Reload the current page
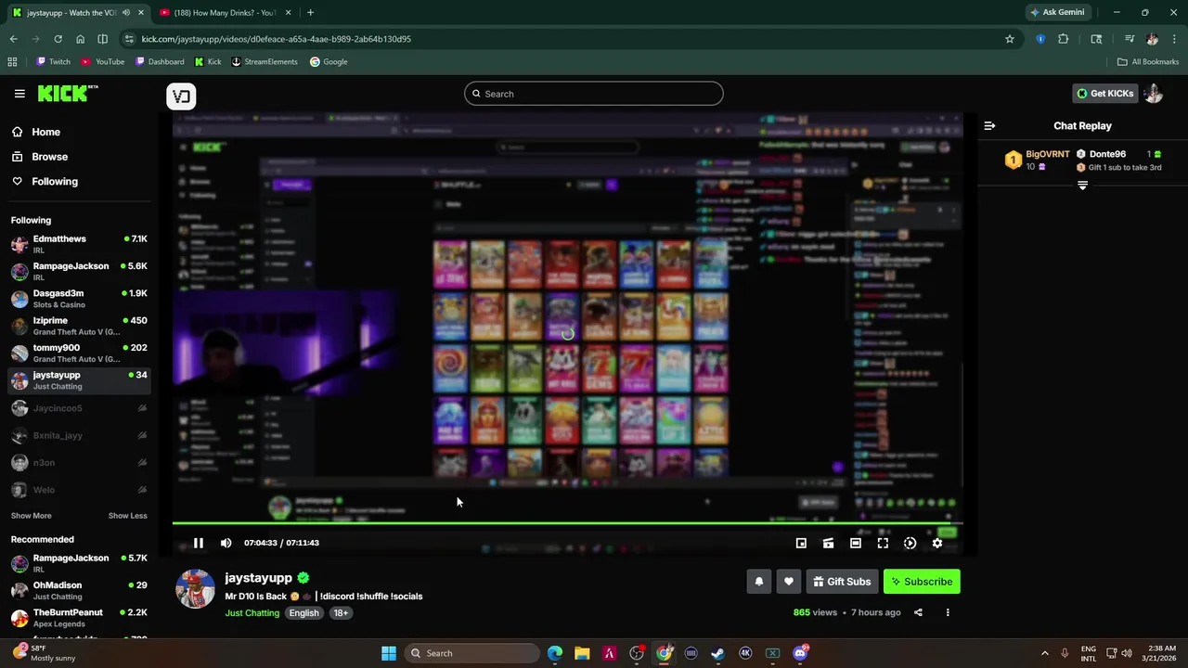The image size is (1188, 668). click(x=58, y=39)
